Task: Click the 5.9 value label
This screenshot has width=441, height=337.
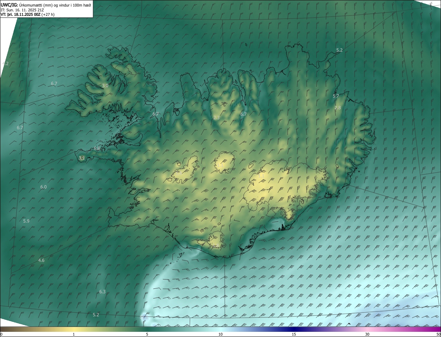Action: point(26,221)
